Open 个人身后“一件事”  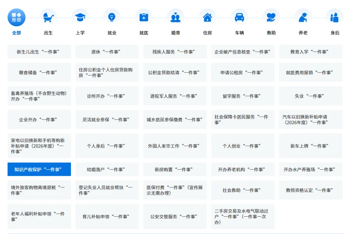click(x=107, y=146)
